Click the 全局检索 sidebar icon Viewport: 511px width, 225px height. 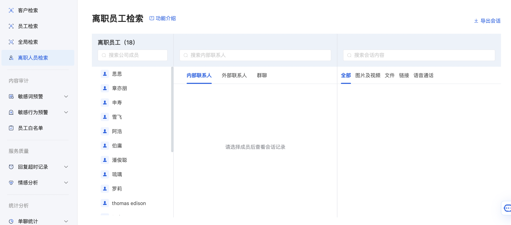[x=11, y=42]
